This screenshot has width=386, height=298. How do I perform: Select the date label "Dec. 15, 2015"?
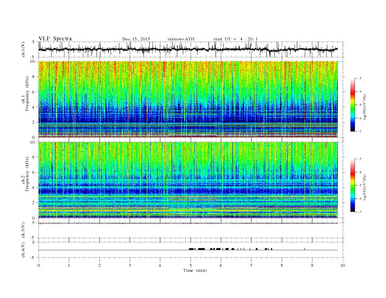click(136, 39)
